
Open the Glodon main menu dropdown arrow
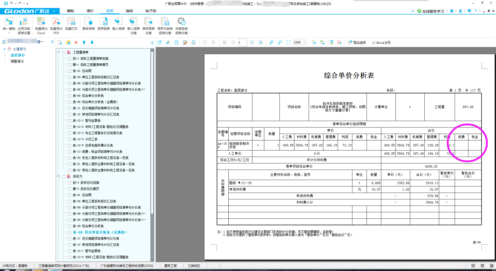coord(54,11)
